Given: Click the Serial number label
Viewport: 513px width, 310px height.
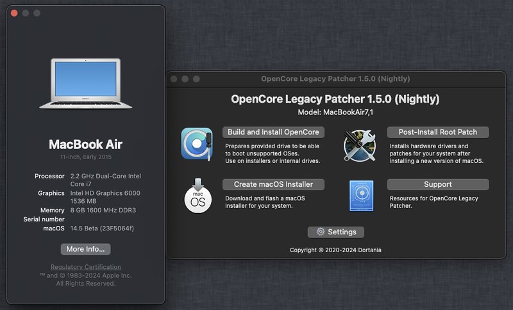Looking at the screenshot, I should [44, 220].
